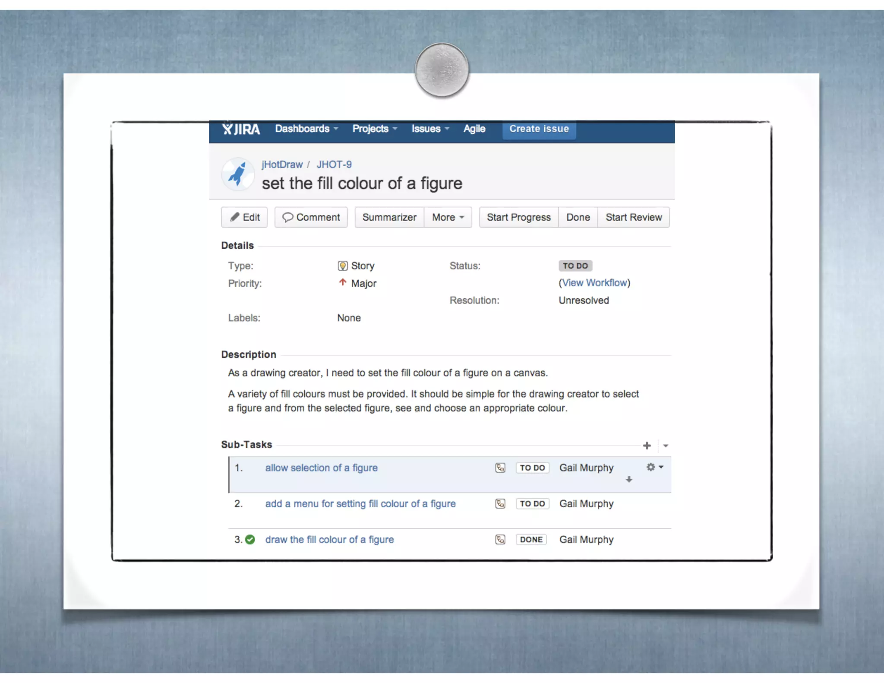Click sub-task type icon for 'draw the fill' row
Image resolution: width=884 pixels, height=683 pixels.
(x=500, y=539)
